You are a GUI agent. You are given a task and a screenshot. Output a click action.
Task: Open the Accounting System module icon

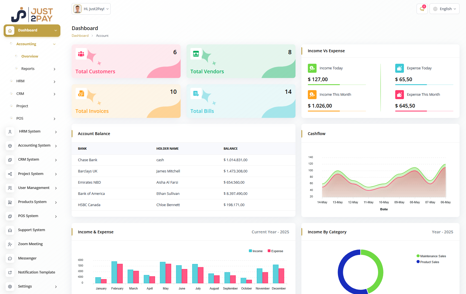tap(10, 146)
